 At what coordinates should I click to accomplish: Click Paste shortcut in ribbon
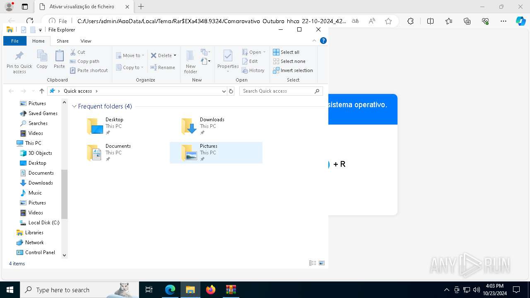point(89,70)
